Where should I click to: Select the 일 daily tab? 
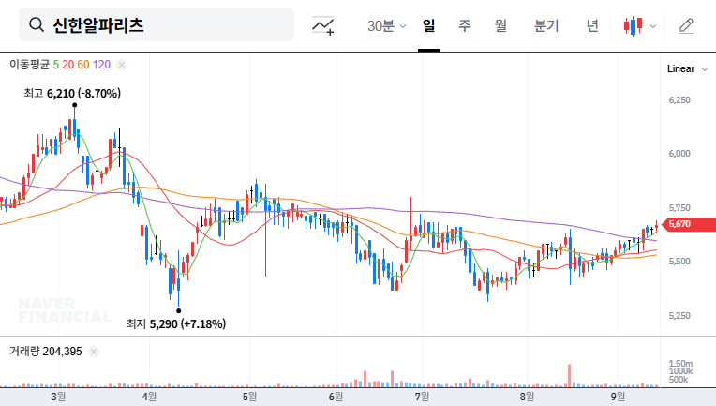[x=428, y=25]
